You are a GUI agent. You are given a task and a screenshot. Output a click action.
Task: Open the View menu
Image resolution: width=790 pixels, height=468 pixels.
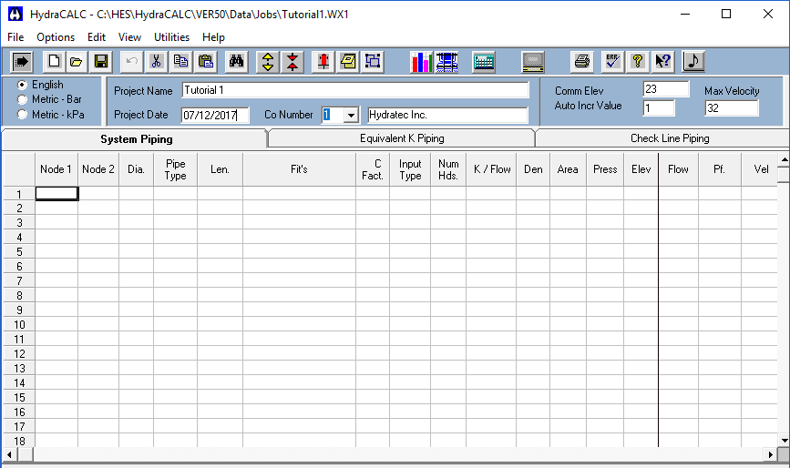click(x=129, y=37)
